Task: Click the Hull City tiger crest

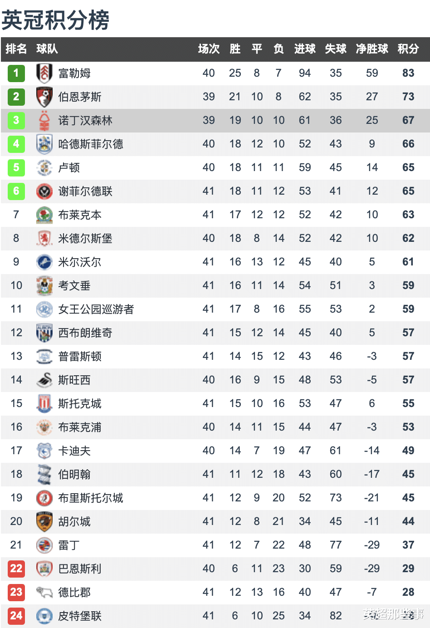Action: coord(44,521)
